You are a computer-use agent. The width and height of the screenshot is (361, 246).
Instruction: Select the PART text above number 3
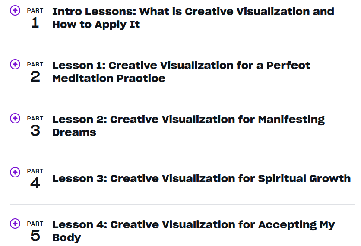point(35,118)
